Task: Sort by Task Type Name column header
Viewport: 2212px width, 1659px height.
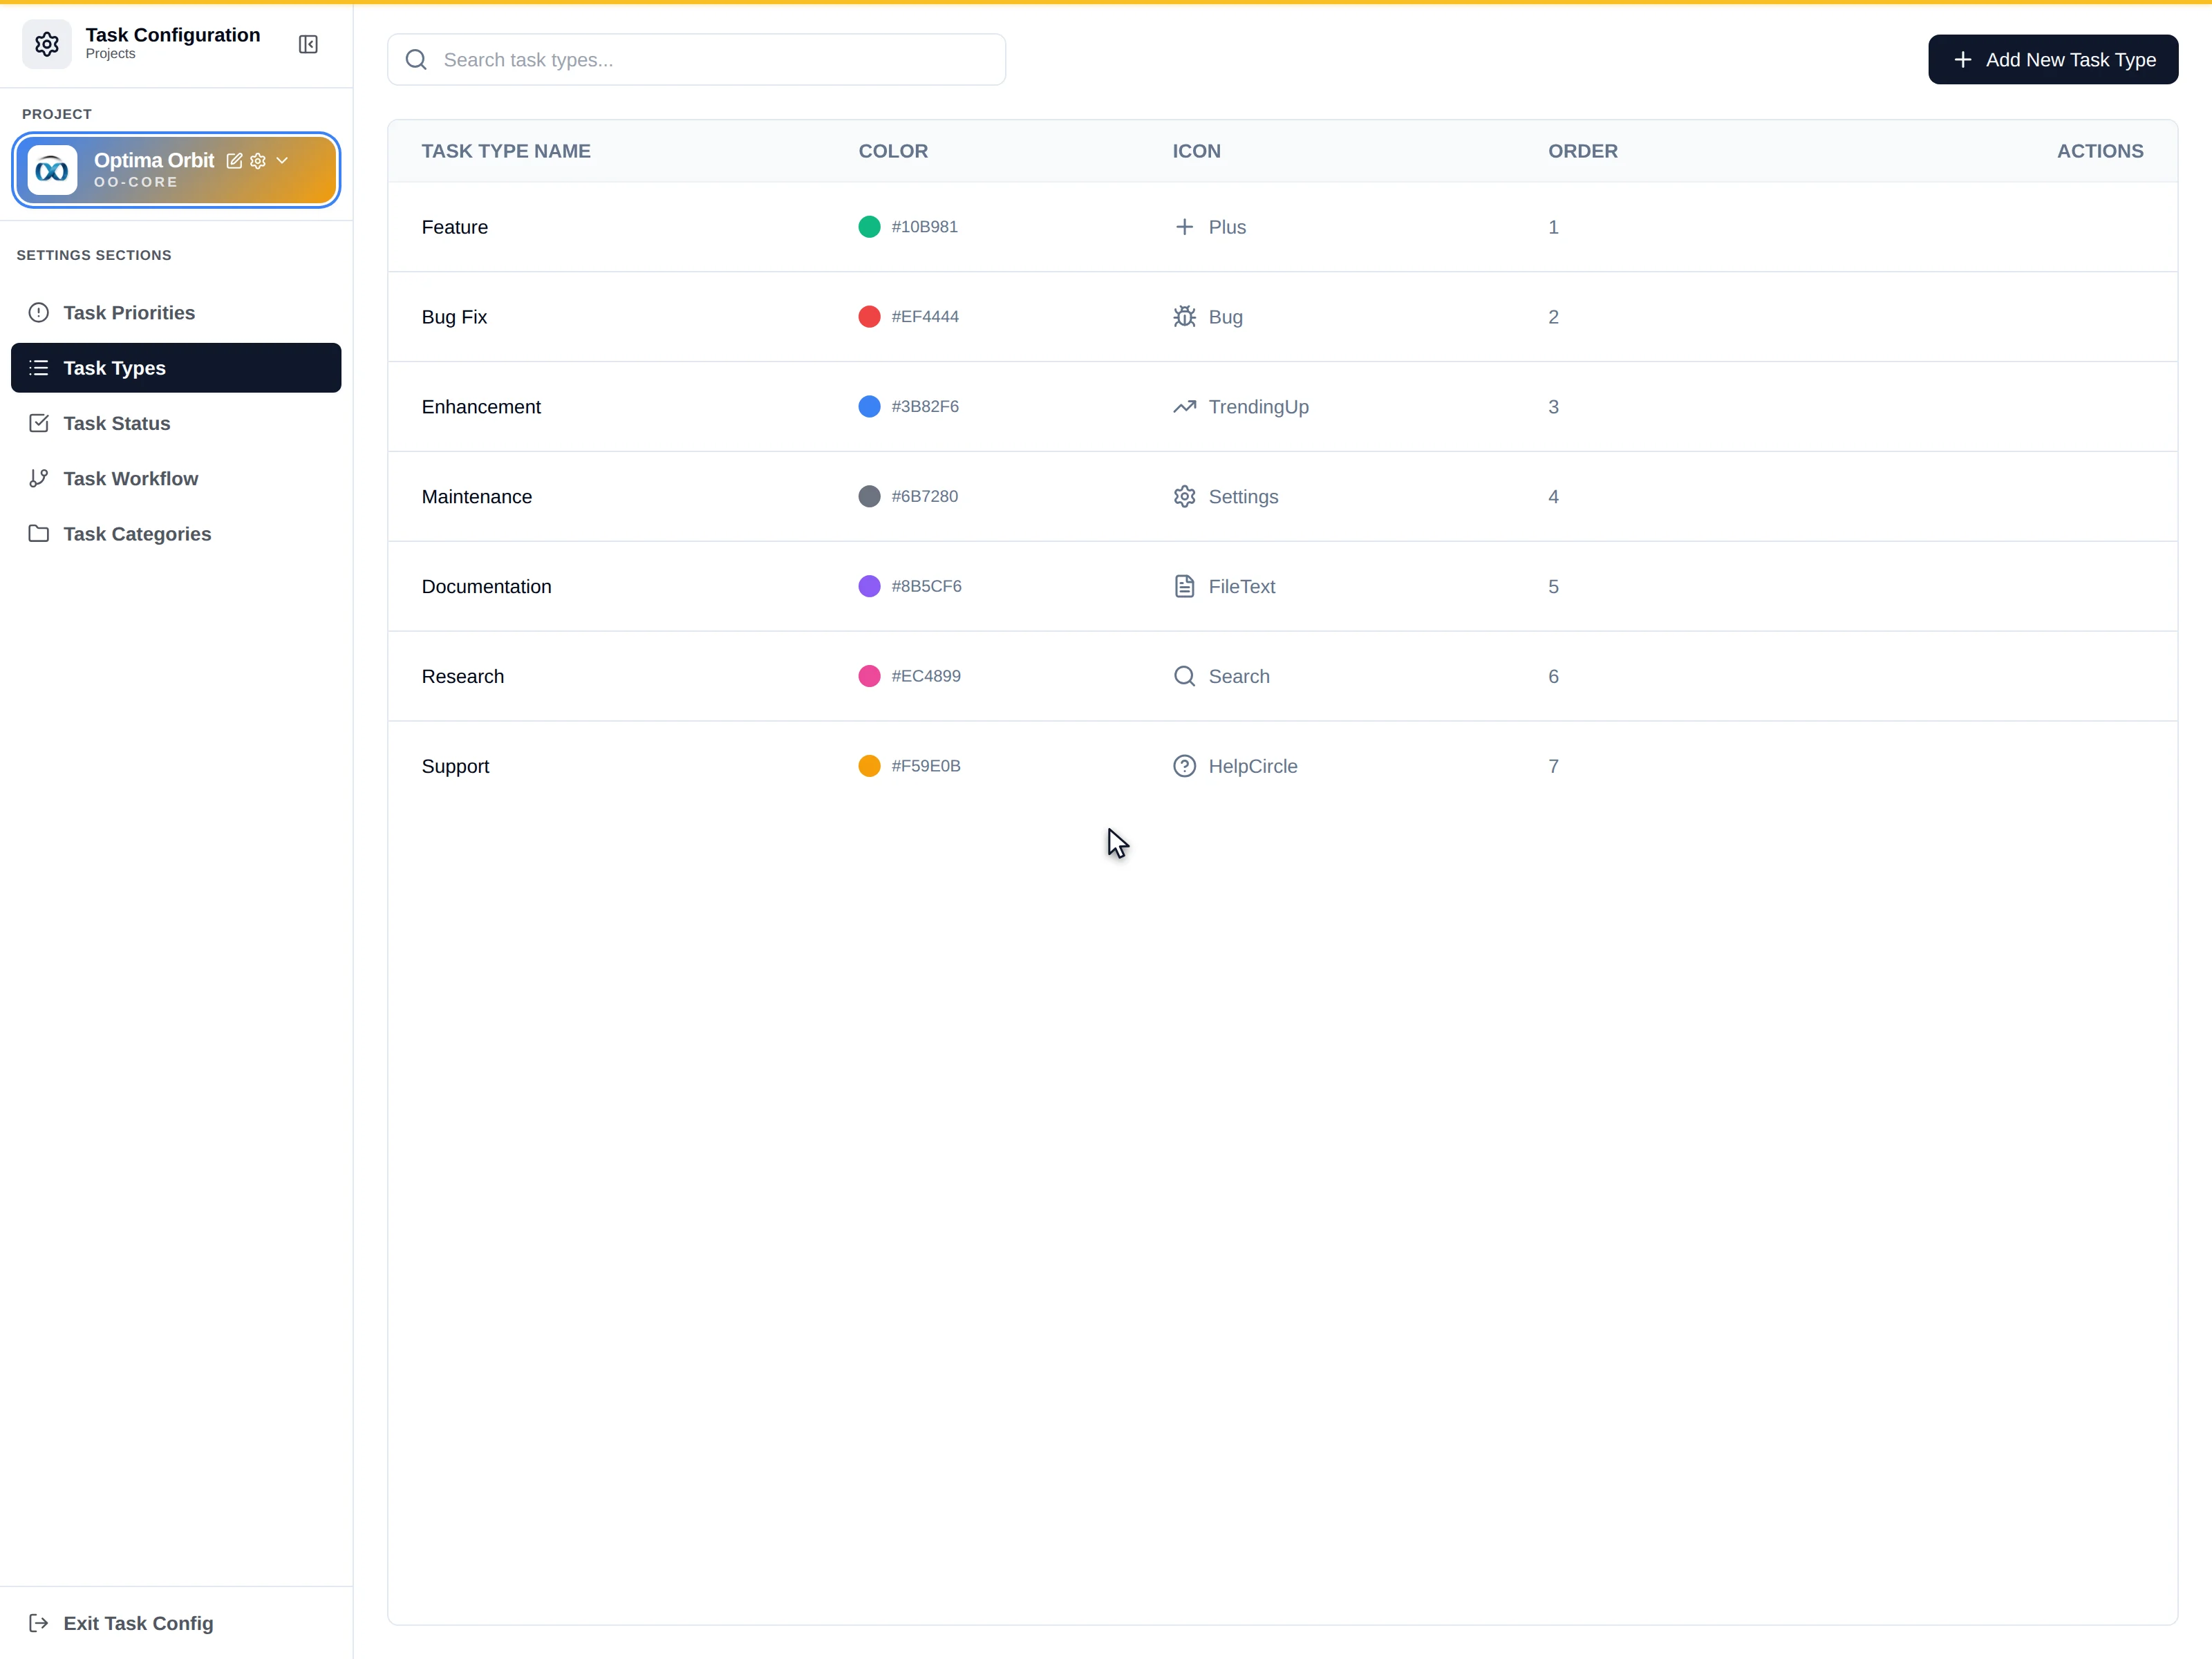Action: tap(506, 151)
